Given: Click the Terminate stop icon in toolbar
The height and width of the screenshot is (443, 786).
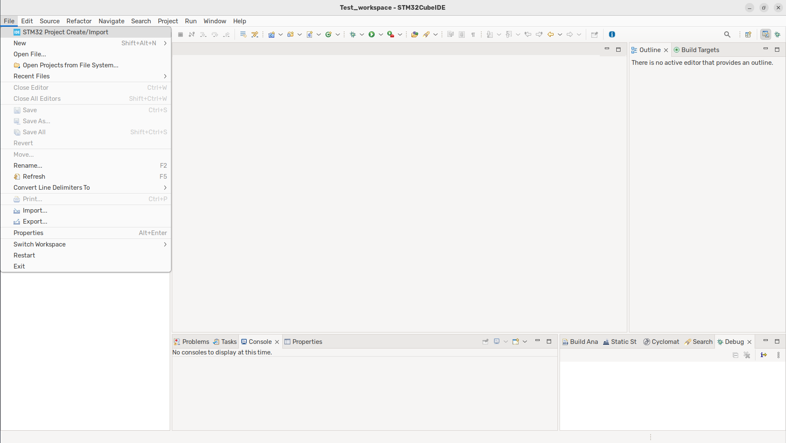Looking at the screenshot, I should pyautogui.click(x=181, y=35).
